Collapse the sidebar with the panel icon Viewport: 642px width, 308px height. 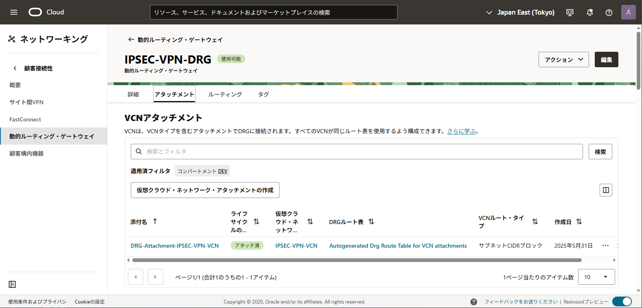pos(12,284)
